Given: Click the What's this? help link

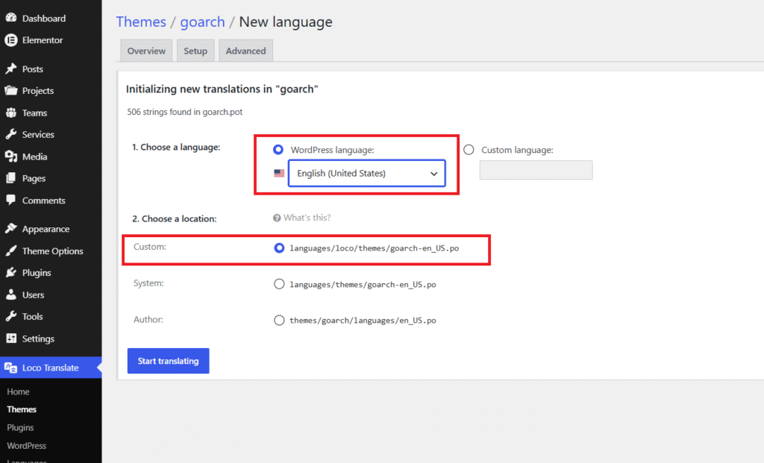Looking at the screenshot, I should click(x=307, y=218).
